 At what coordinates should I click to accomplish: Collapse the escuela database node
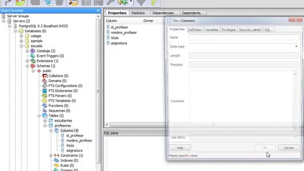pos(21,46)
